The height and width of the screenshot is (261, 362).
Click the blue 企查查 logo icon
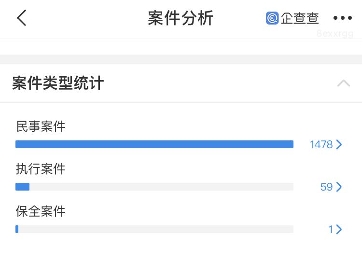pyautogui.click(x=272, y=18)
